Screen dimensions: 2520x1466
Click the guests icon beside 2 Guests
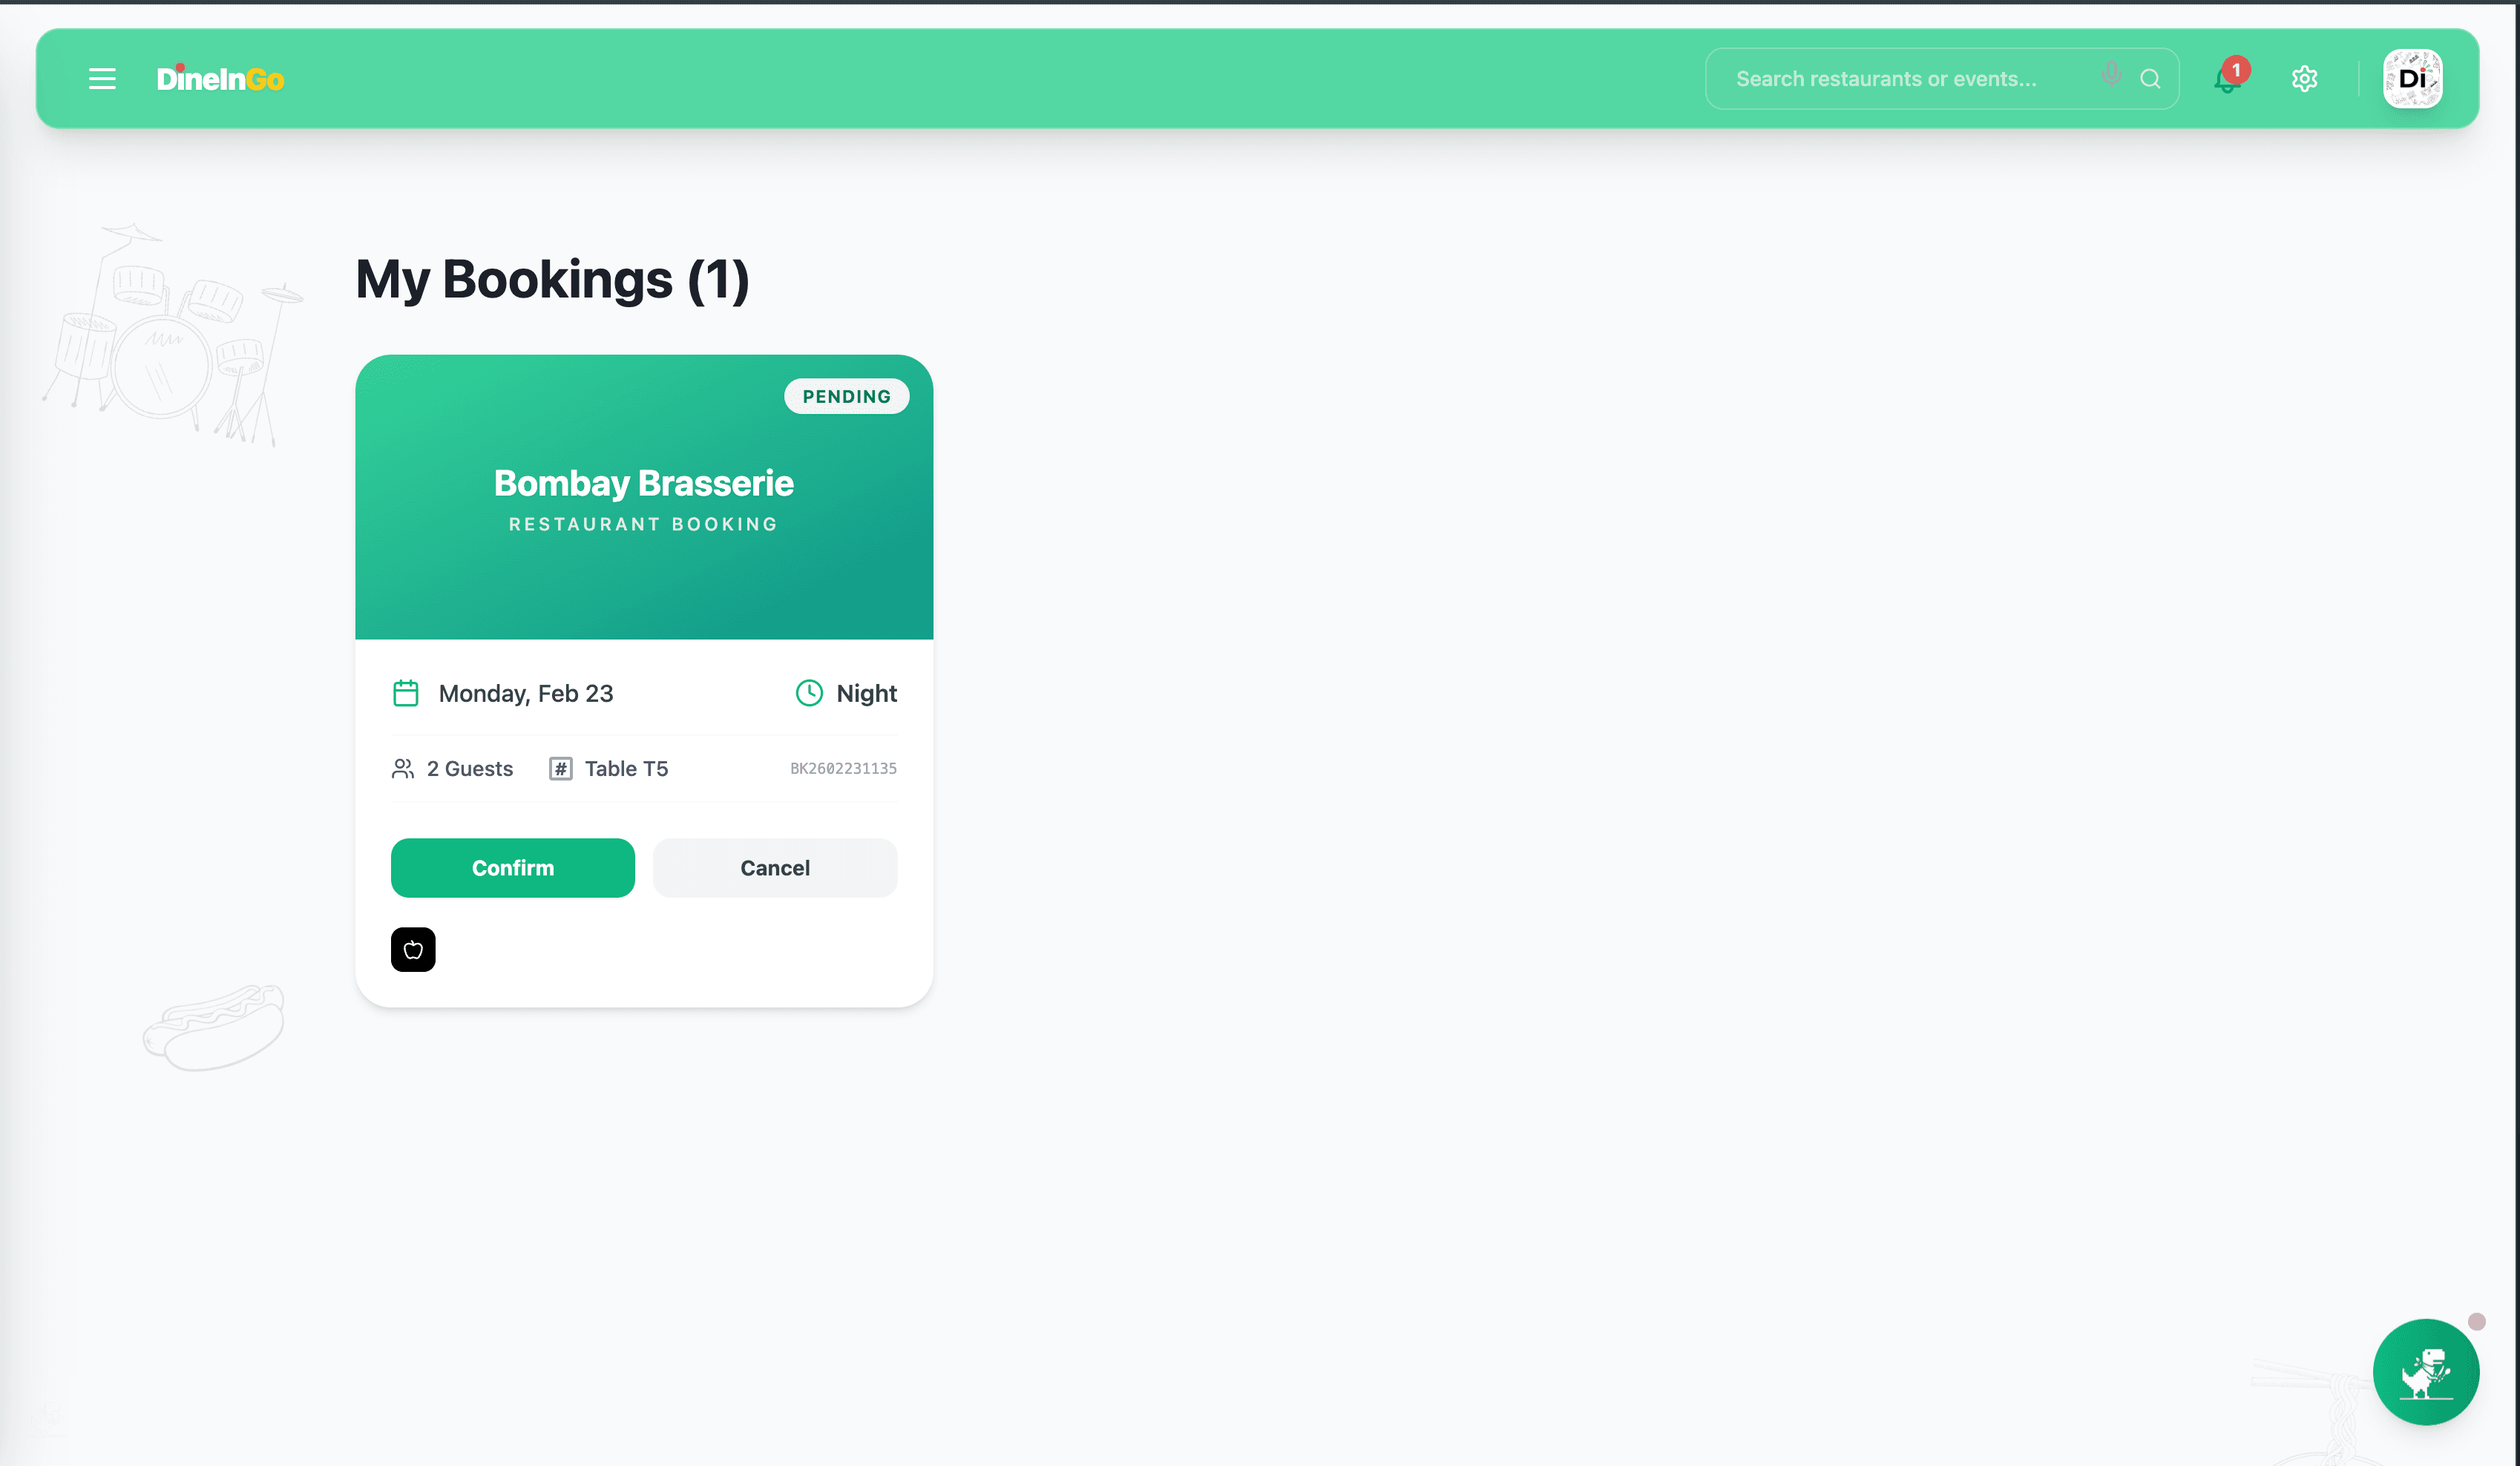coord(403,768)
